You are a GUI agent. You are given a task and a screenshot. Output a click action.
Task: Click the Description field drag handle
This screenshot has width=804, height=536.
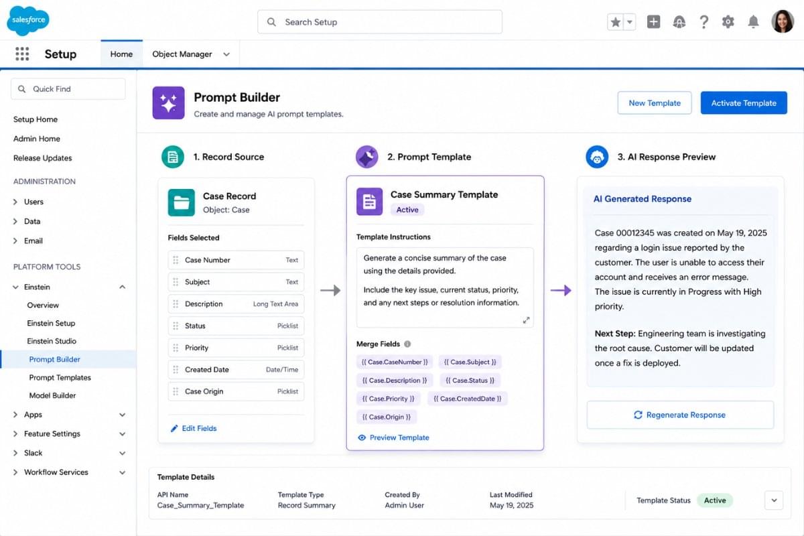pyautogui.click(x=176, y=304)
